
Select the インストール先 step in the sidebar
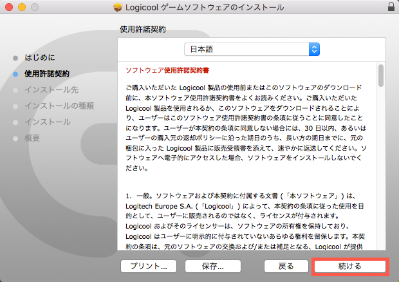[51, 90]
